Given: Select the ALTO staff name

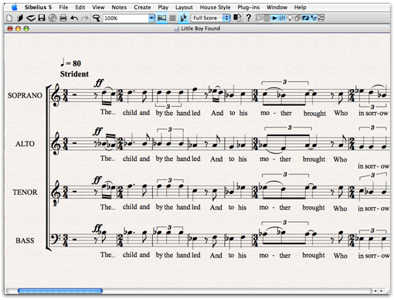Looking at the screenshot, I should 25,144.
